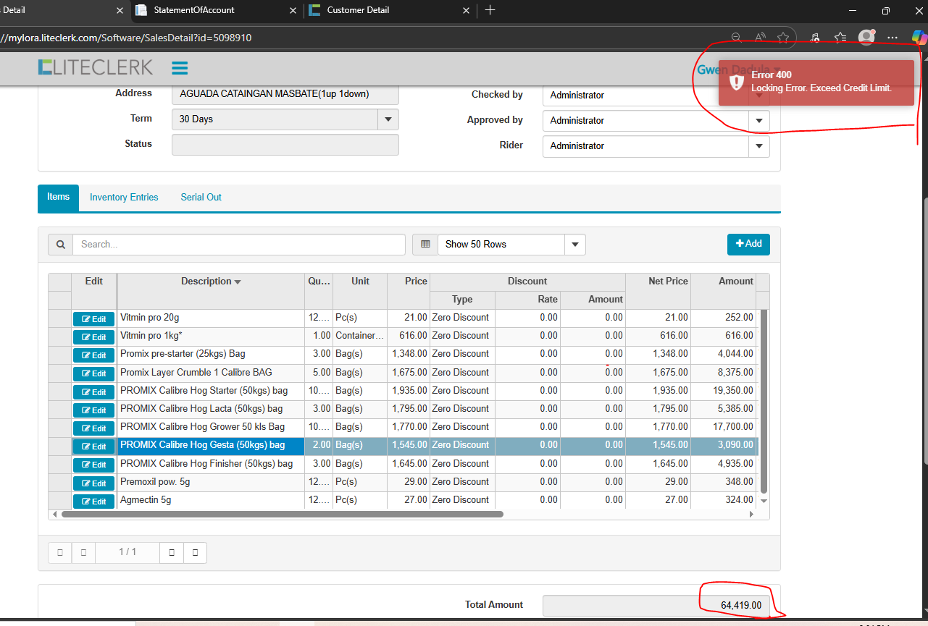
Task: Open the Show 50 Rows dropdown
Action: tap(574, 245)
